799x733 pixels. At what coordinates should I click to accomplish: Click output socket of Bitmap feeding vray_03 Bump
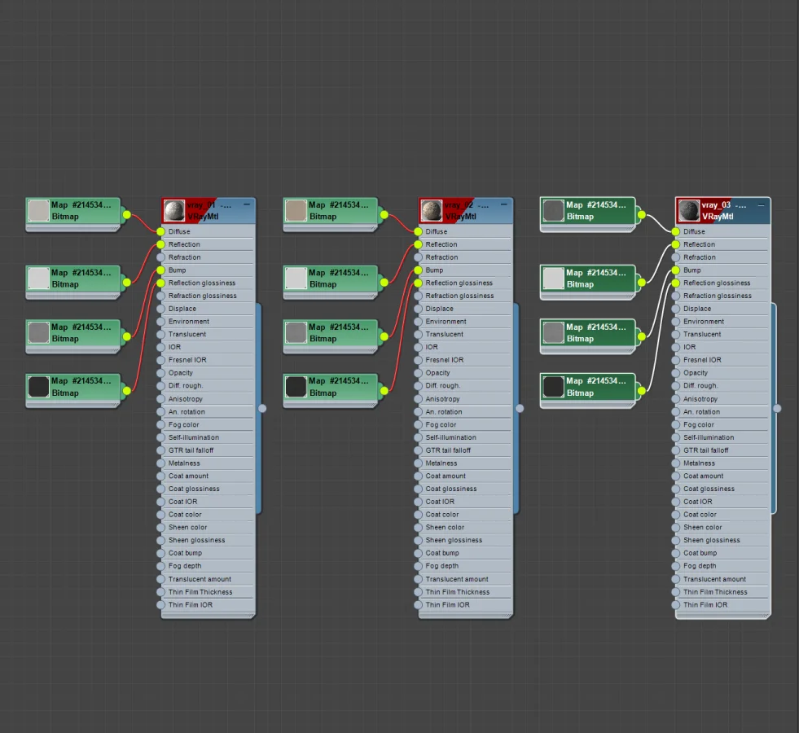[x=642, y=336]
